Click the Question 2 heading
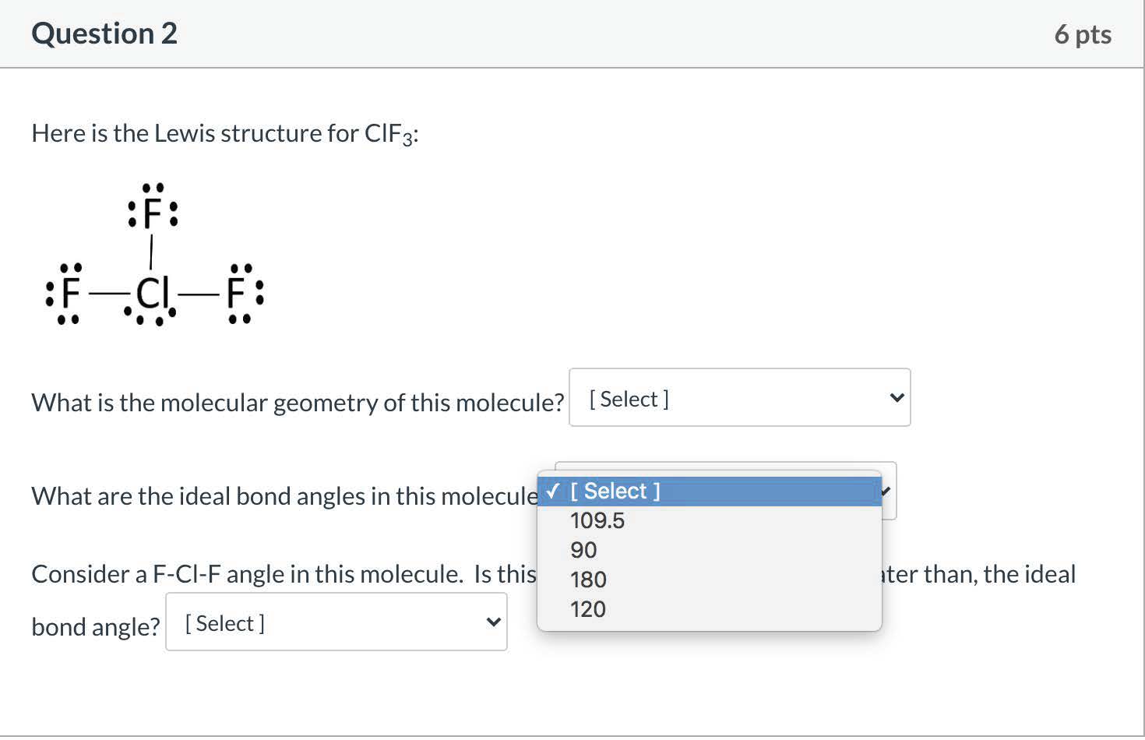Image resolution: width=1145 pixels, height=740 pixels. point(104,33)
